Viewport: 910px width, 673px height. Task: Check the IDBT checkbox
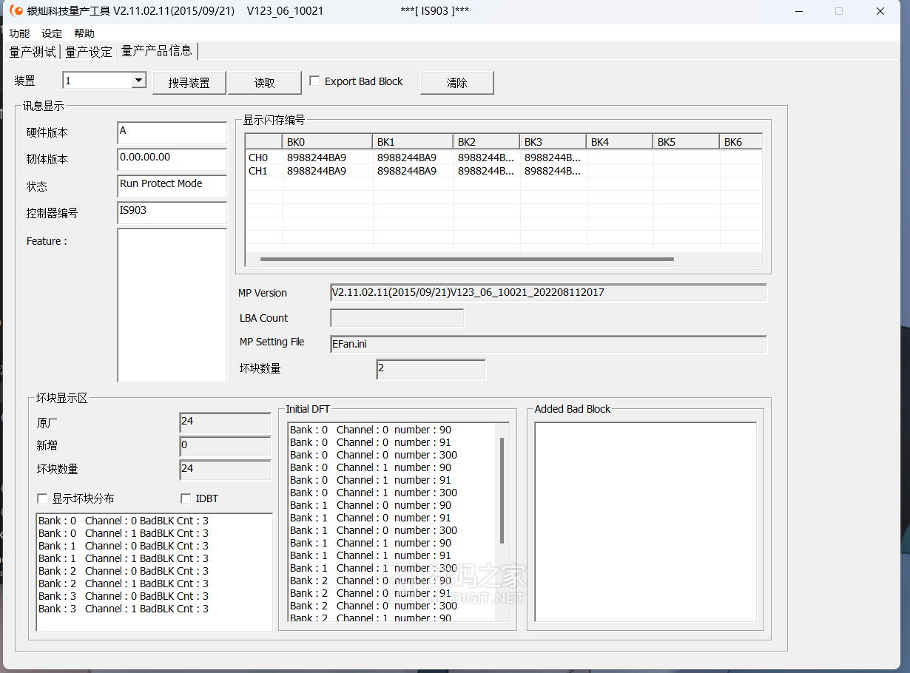point(186,499)
